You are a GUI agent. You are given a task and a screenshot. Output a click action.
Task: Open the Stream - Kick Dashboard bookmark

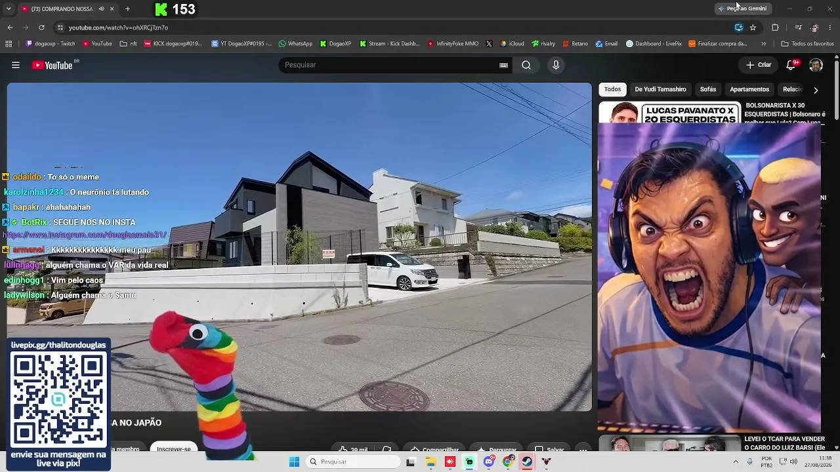tap(389, 44)
